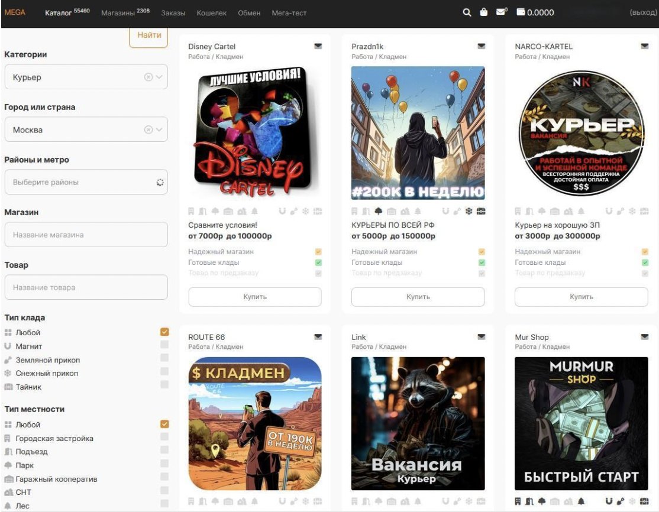Screen dimensions: 659x512
Task: Click the garage icon beside Гаражный кооператив
Action: pyautogui.click(x=9, y=479)
